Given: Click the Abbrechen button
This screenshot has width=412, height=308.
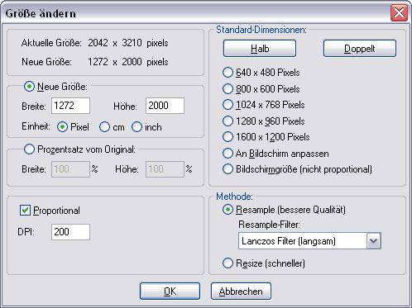Looking at the screenshot, I should click(241, 291).
